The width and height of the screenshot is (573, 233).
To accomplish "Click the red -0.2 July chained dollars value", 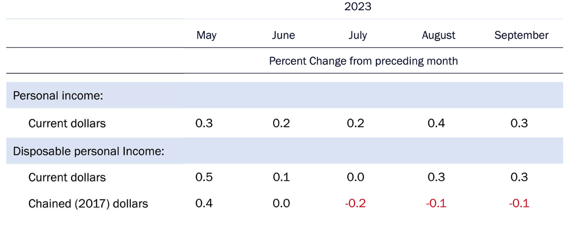I will coord(354,204).
